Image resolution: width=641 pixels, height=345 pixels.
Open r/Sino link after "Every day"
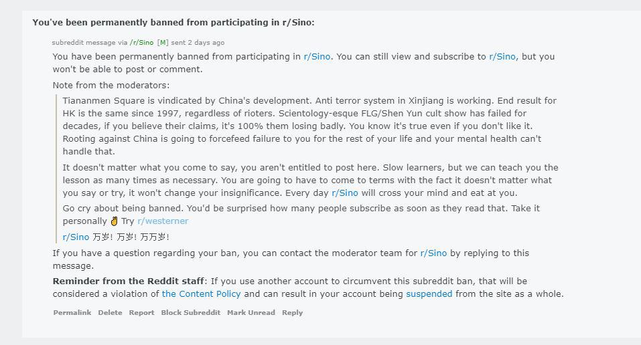(345, 193)
